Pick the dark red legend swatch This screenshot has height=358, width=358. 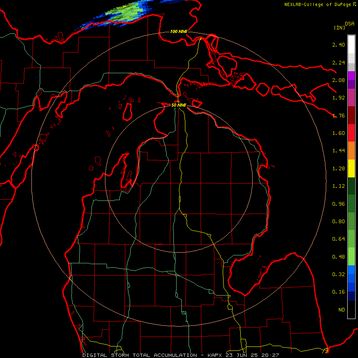pyautogui.click(x=351, y=115)
